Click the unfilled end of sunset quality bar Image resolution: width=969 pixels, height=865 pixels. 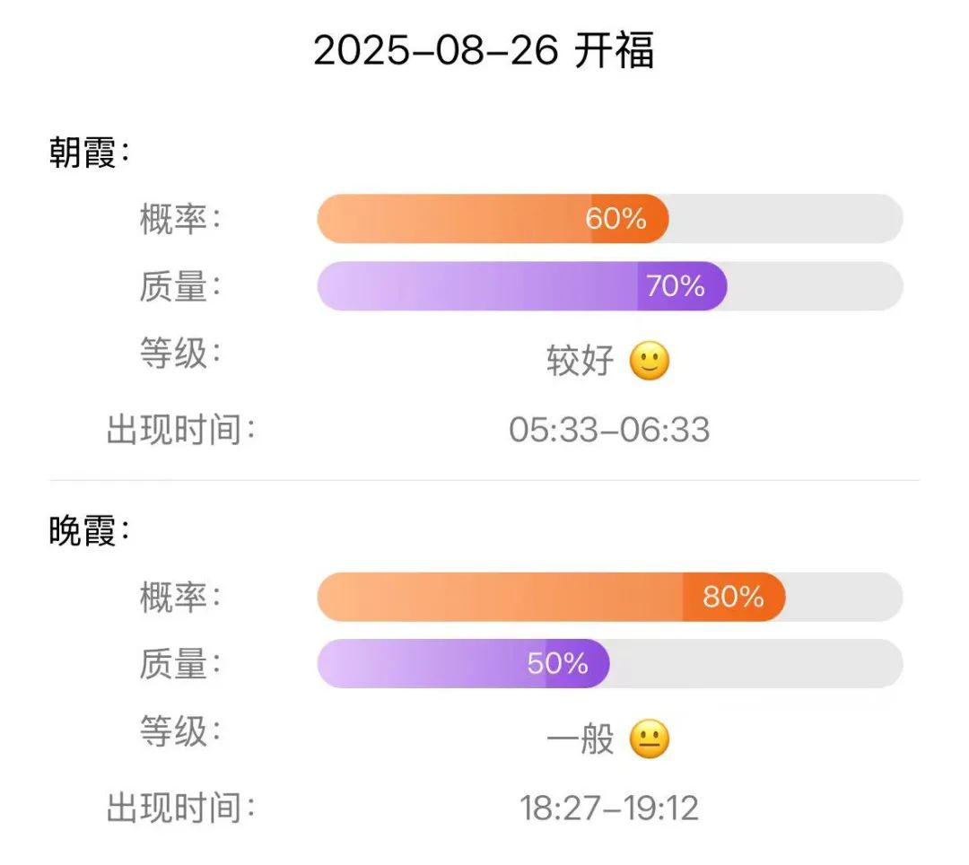click(x=757, y=664)
